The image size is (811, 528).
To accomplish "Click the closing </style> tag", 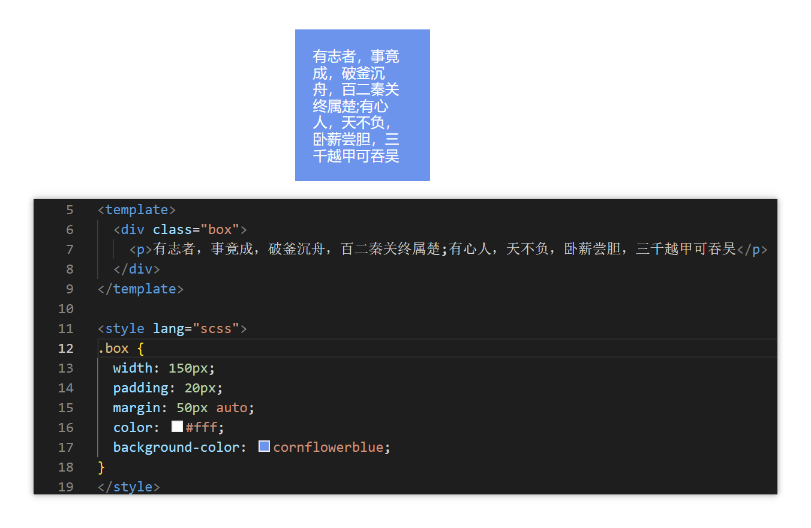I will [129, 487].
